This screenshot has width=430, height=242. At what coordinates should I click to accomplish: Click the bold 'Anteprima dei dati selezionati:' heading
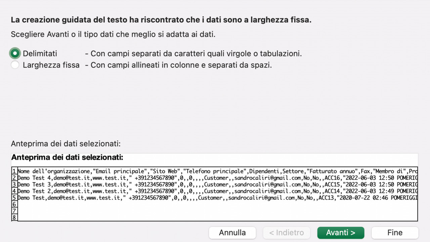(67, 157)
